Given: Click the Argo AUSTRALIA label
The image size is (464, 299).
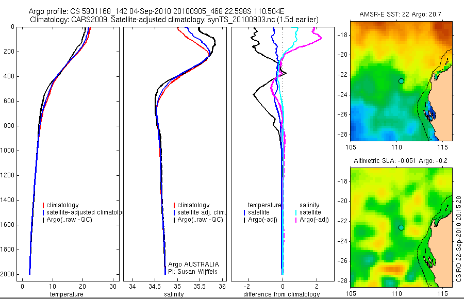Looking at the screenshot, I should click(x=193, y=264).
